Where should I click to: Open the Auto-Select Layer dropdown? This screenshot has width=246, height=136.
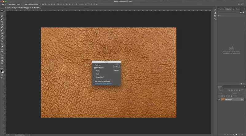(19, 4)
